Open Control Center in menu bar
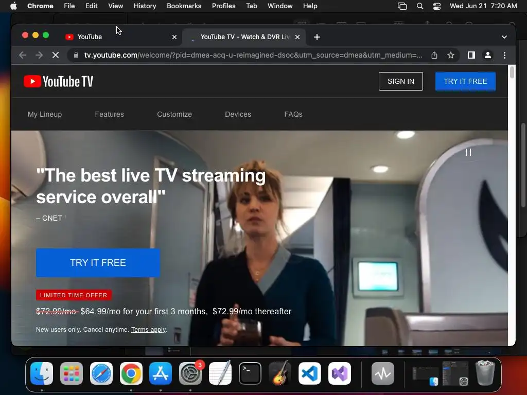The height and width of the screenshot is (395, 527). [x=436, y=6]
